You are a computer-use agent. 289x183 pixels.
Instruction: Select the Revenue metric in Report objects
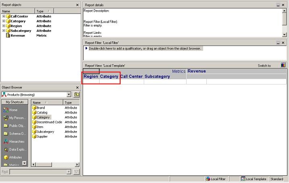pos(17,36)
